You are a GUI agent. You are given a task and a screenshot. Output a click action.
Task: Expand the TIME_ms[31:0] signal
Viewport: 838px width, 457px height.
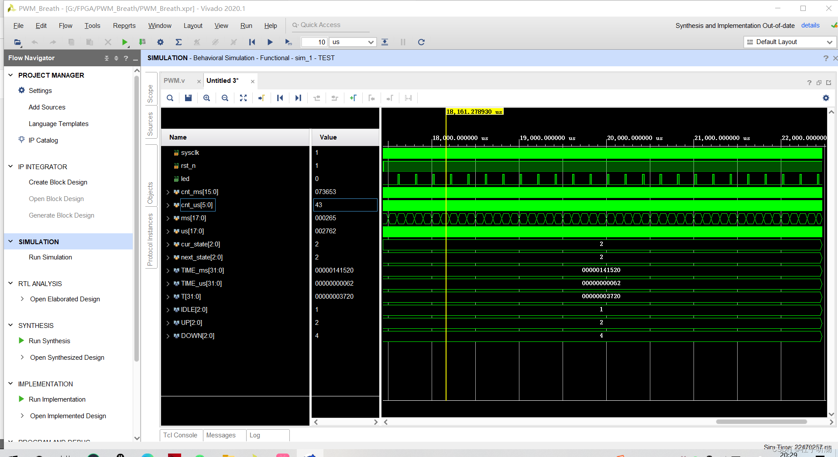tap(168, 270)
